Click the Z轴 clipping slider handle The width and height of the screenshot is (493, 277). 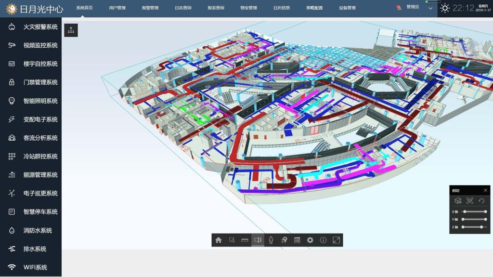(481, 227)
